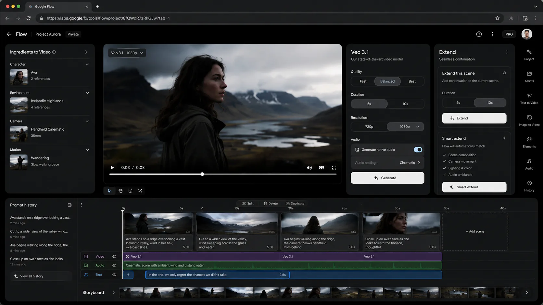Go back with the Flow arrow
The width and height of the screenshot is (543, 305).
9,34
